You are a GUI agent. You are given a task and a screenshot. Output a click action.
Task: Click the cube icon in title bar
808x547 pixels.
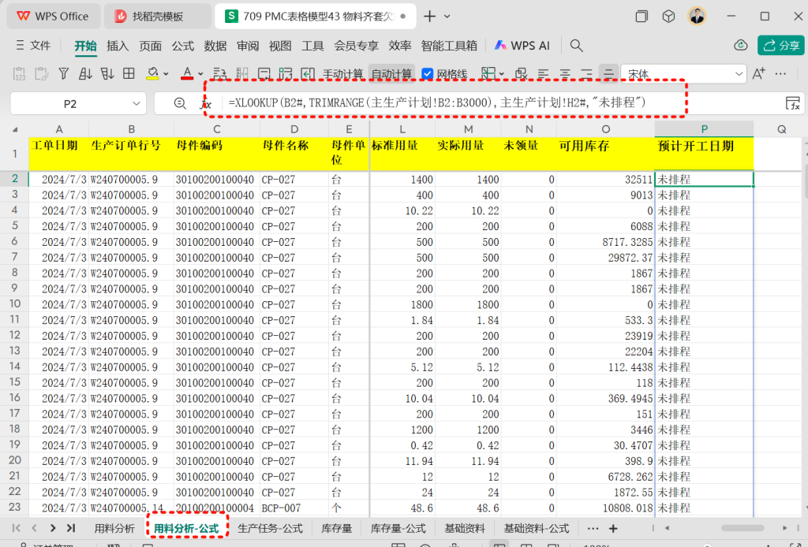click(x=668, y=17)
